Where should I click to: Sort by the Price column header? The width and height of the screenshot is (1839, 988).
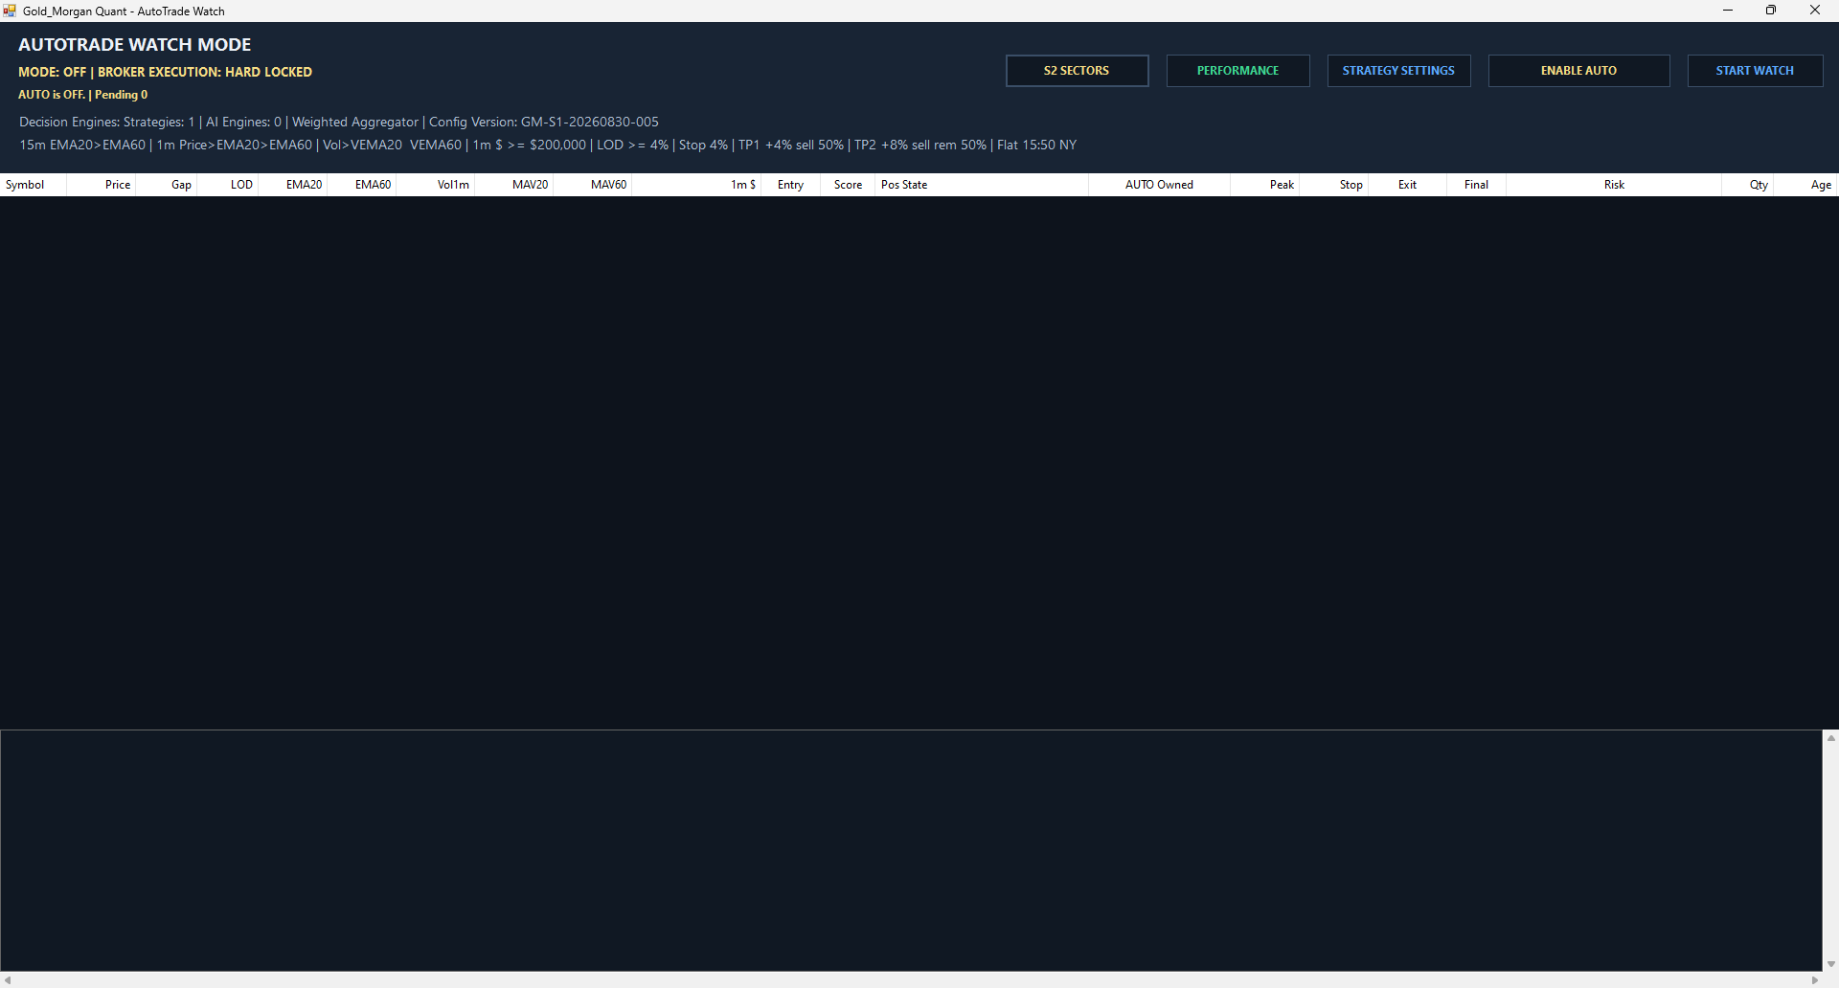click(102, 185)
